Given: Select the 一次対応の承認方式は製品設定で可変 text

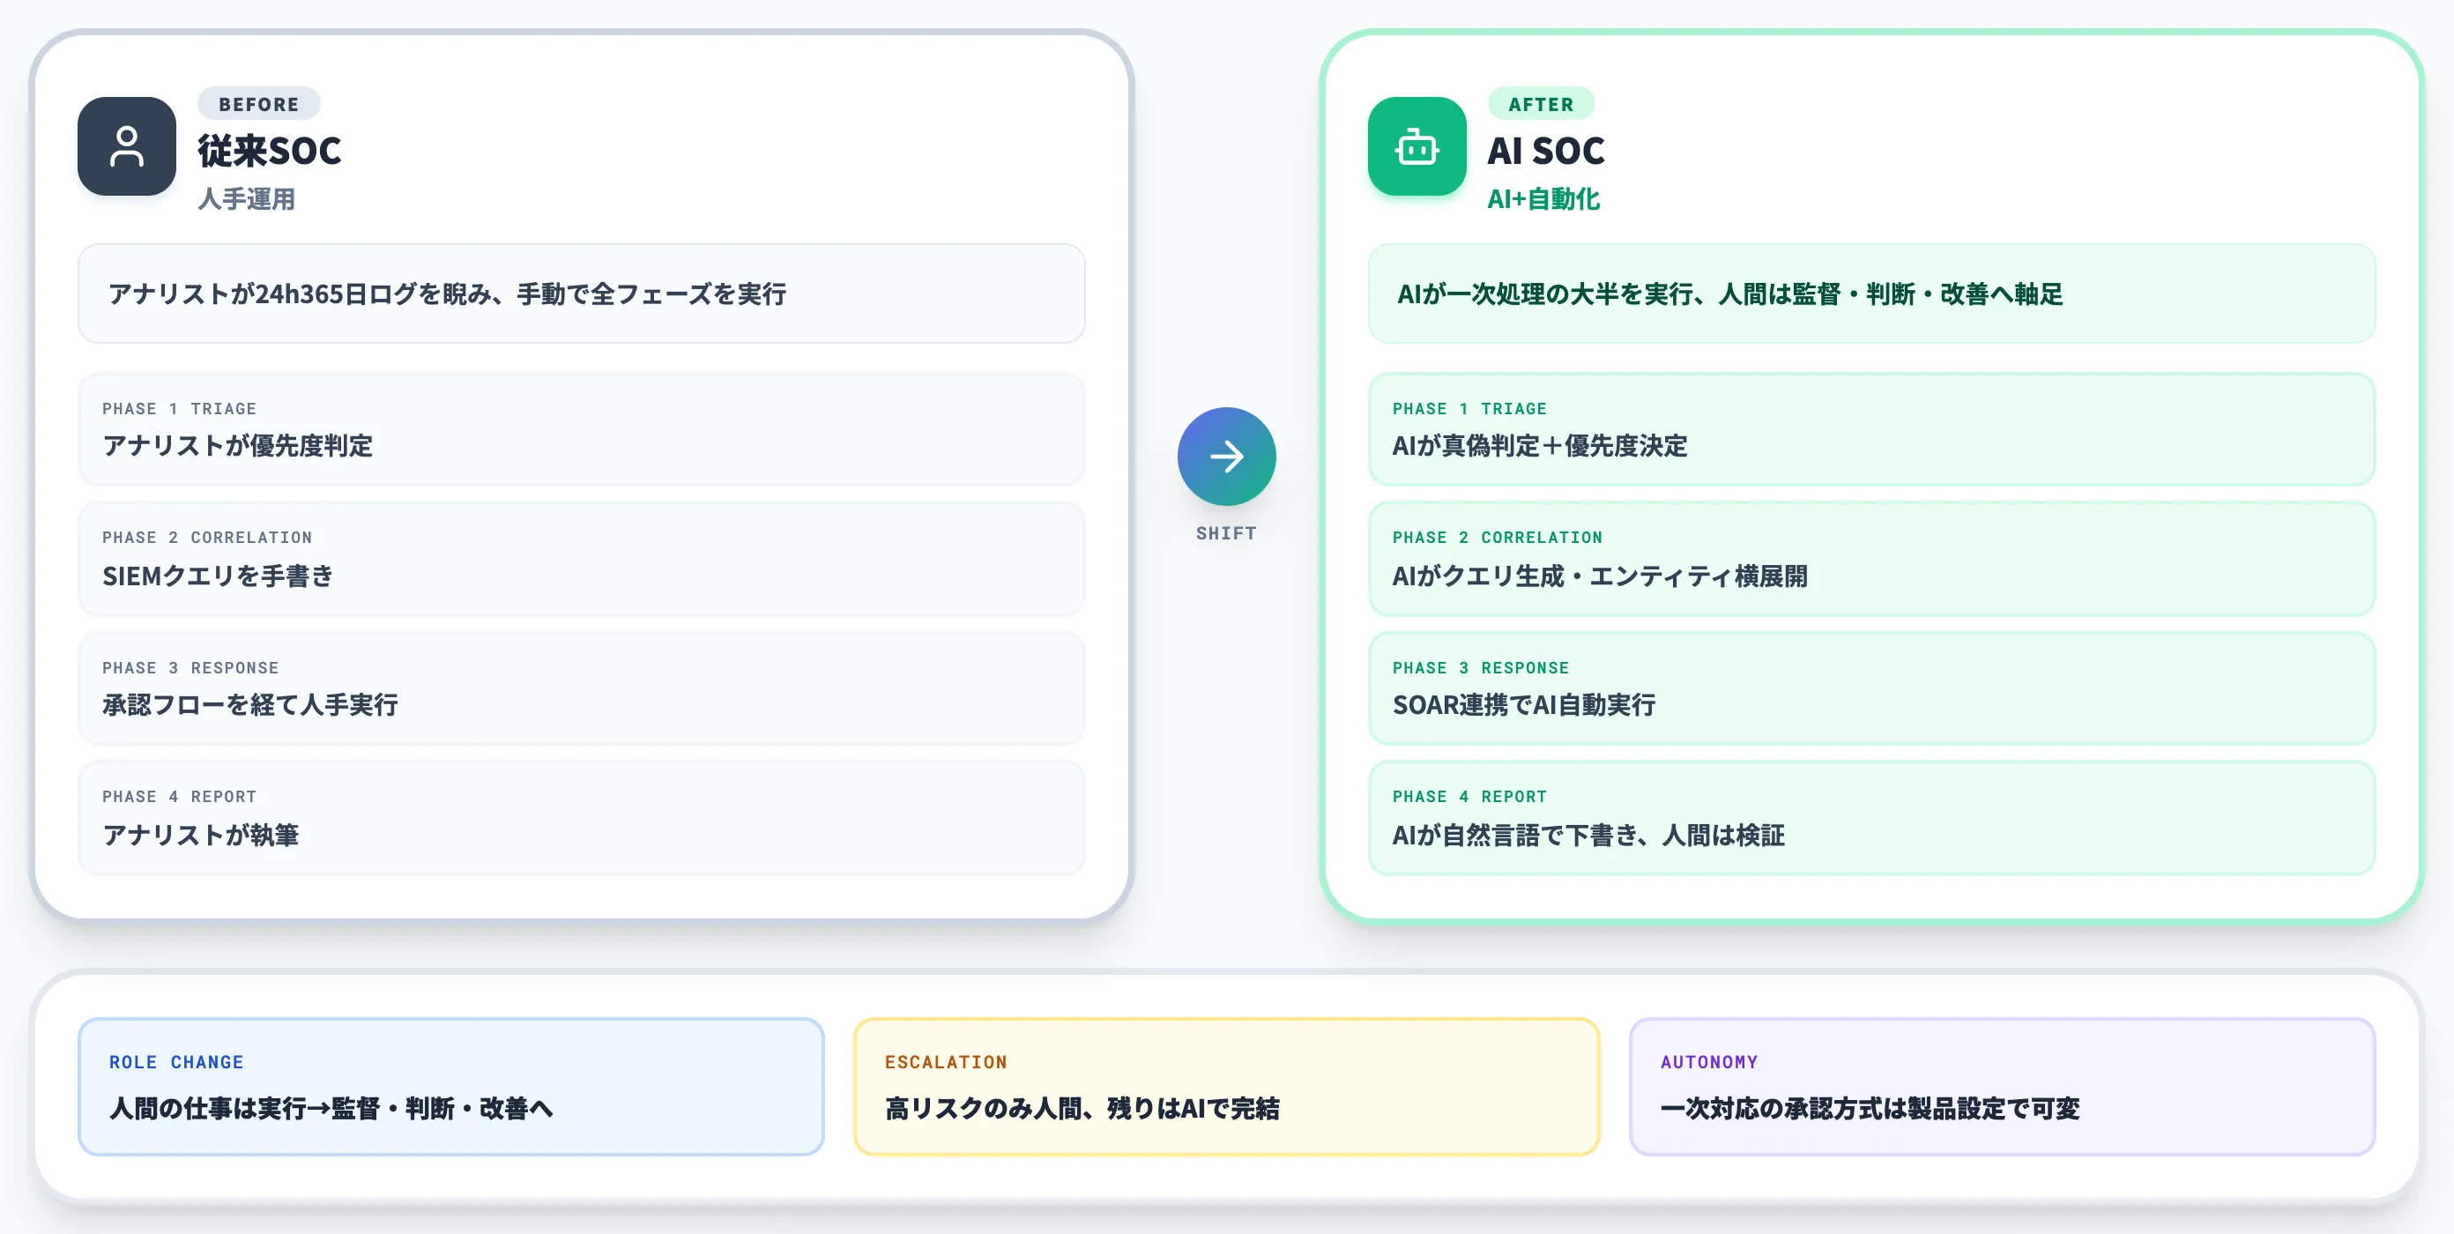Looking at the screenshot, I should (1870, 1108).
